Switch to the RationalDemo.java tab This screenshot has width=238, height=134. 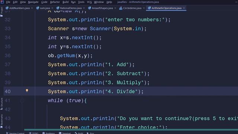point(71,8)
